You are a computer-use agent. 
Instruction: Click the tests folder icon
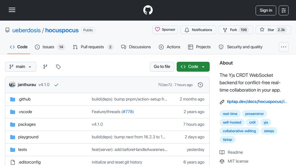[x=13, y=150]
